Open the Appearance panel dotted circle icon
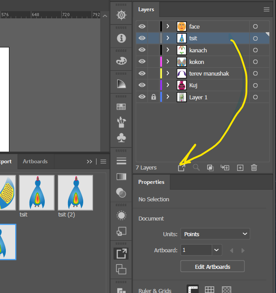This screenshot has width=276, height=293. pos(121,216)
